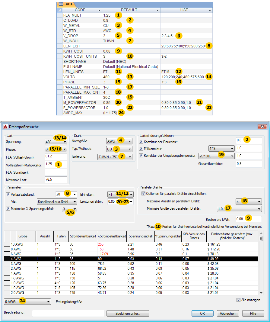270x322 pixels.
Task: Click the FLA (Volllast-Strom) field
Action: pos(56,156)
